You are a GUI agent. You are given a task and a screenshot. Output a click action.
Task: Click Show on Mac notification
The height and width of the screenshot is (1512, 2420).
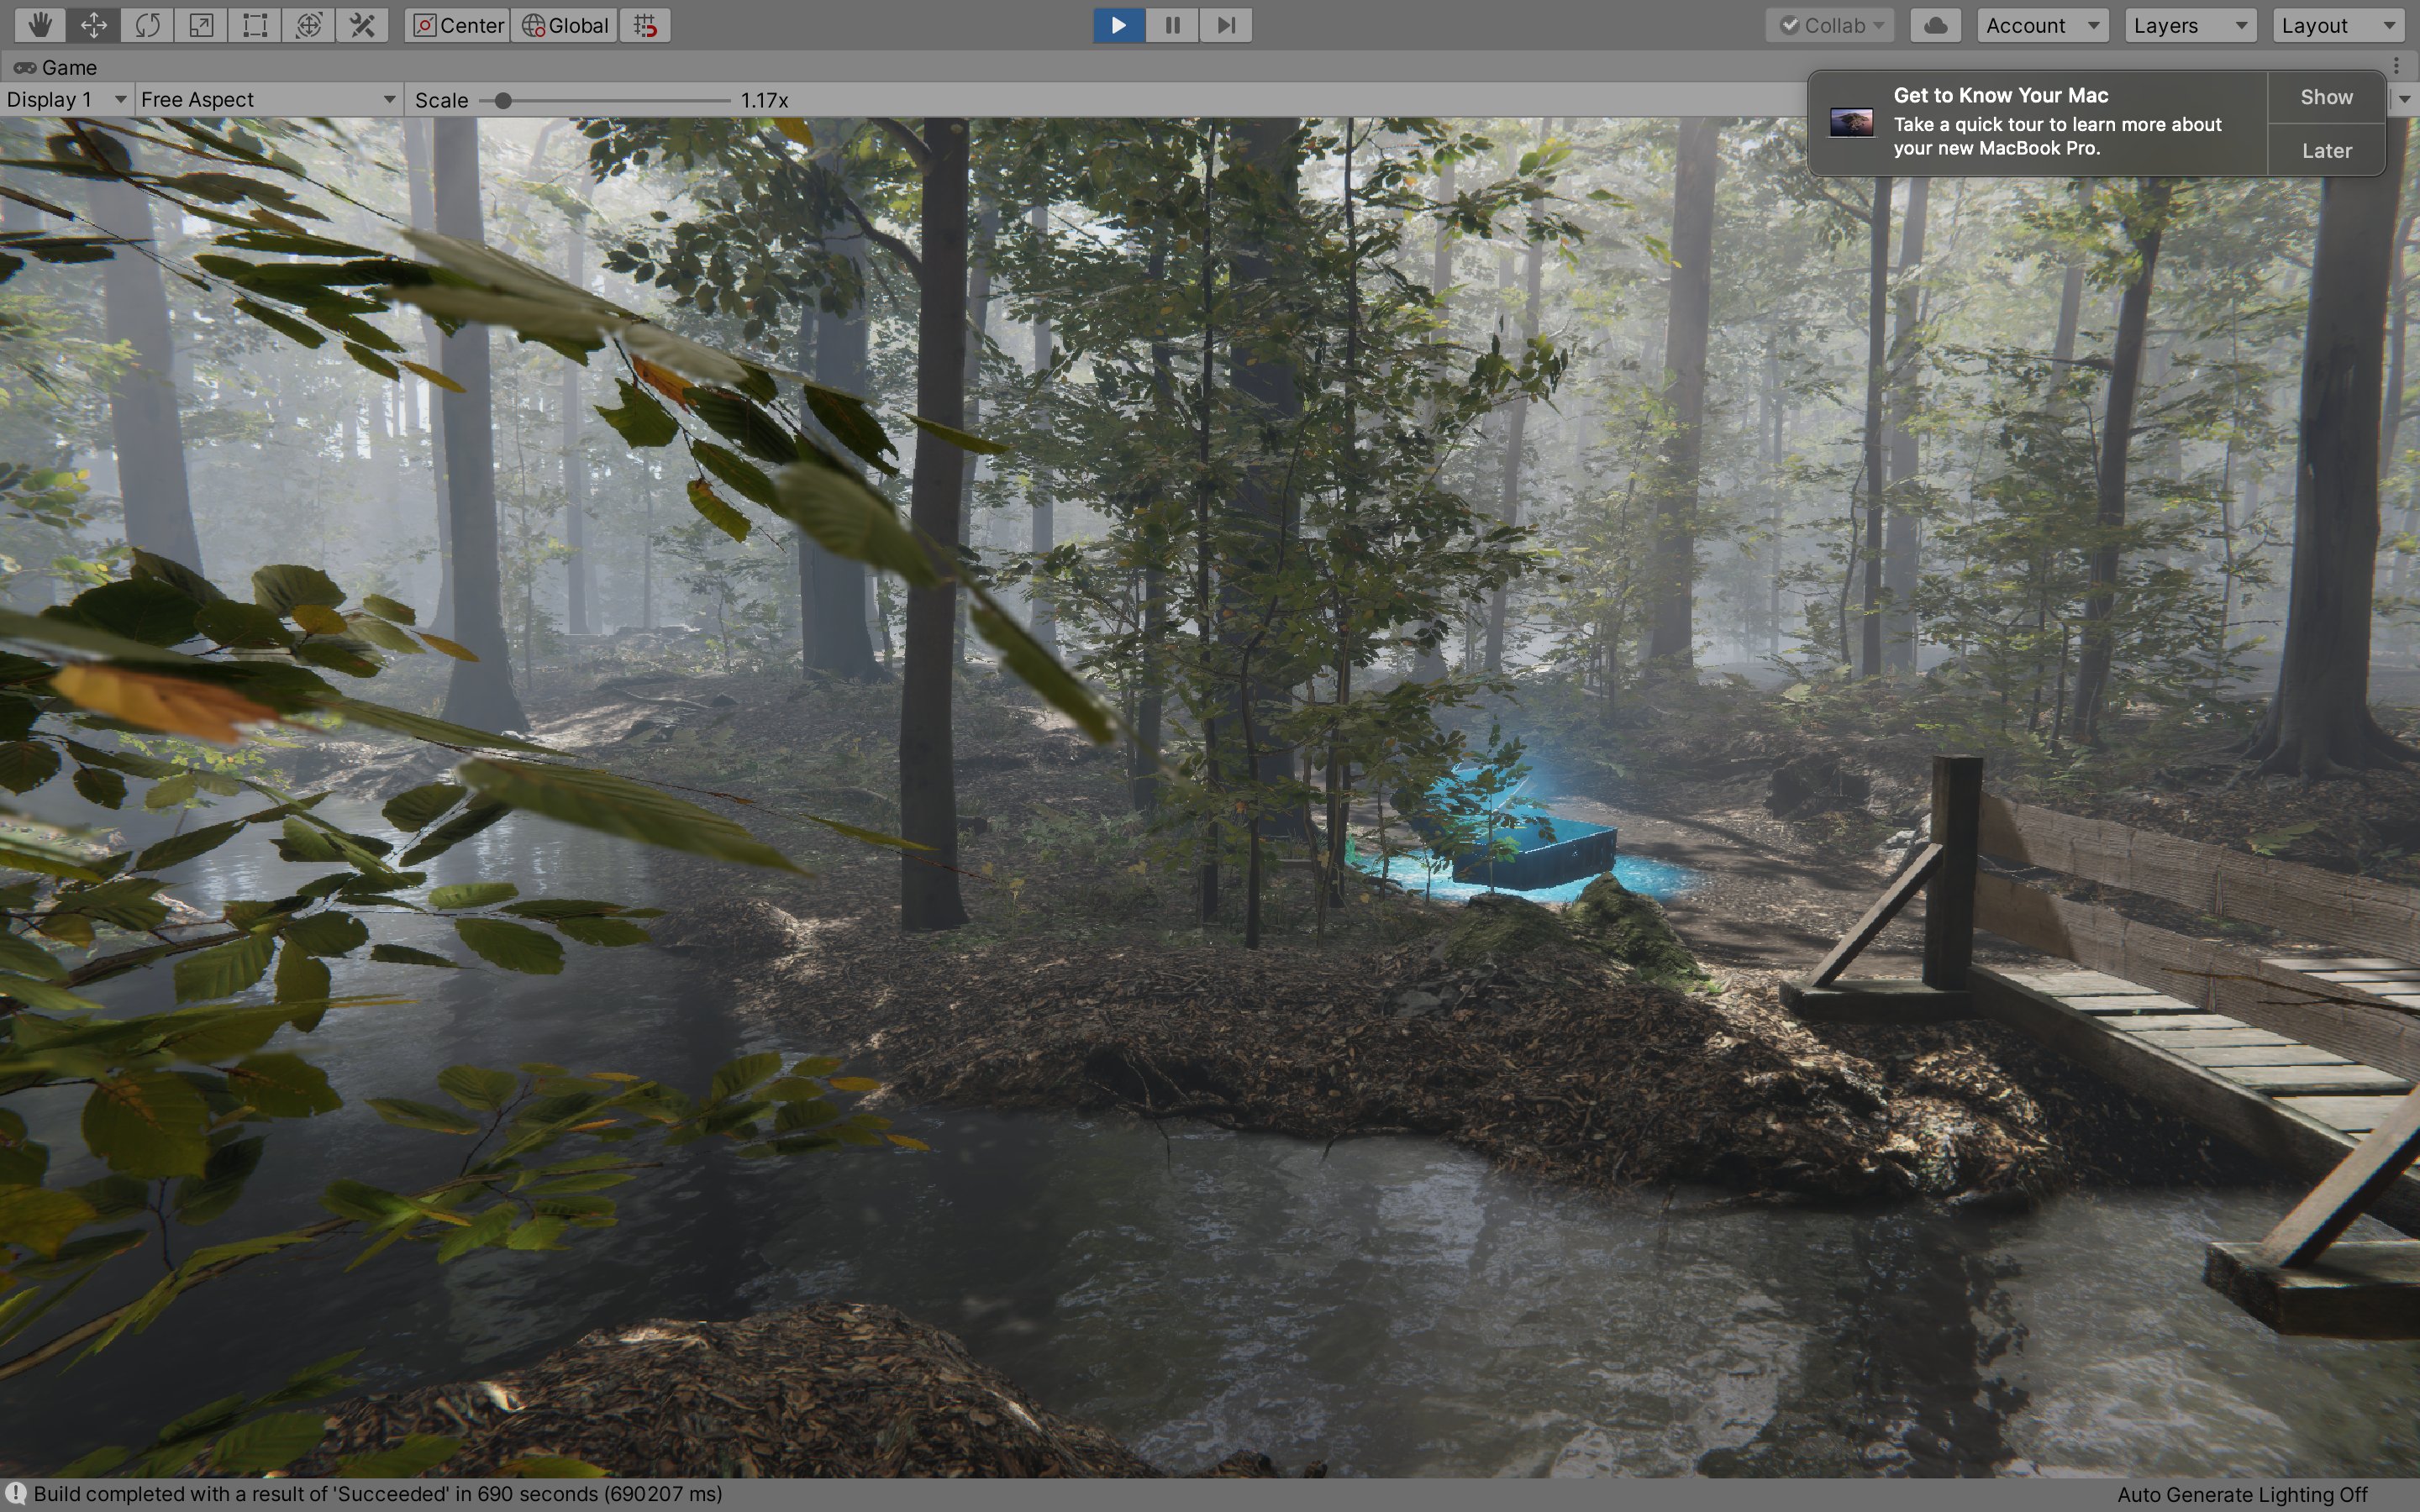pos(2326,97)
